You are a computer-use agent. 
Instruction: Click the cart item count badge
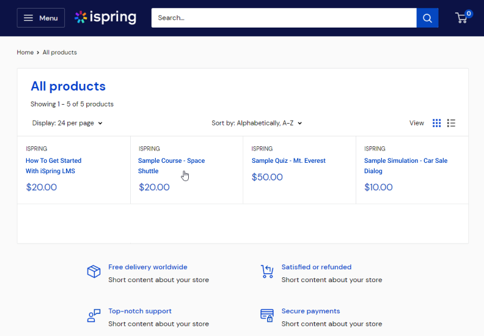[469, 13]
